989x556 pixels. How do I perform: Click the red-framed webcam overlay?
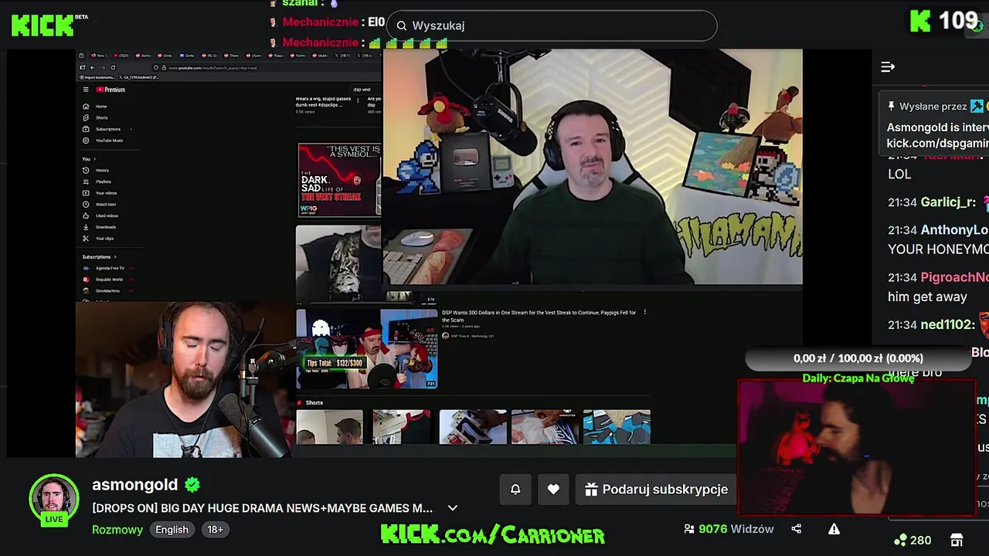pyautogui.click(x=856, y=448)
